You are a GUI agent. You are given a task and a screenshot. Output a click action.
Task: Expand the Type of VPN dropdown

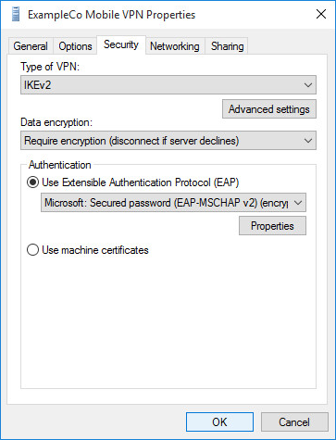[168, 85]
